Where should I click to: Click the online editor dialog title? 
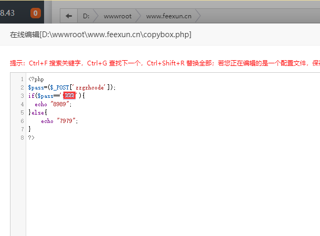(101, 35)
